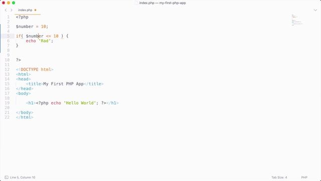Go forward with the right arrow
The height and width of the screenshot is (181, 321).
11,10
